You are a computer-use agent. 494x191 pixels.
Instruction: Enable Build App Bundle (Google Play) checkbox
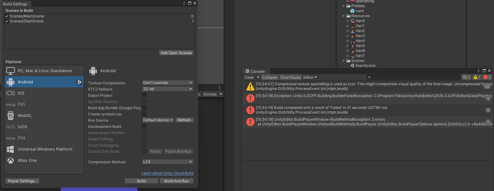(144, 108)
